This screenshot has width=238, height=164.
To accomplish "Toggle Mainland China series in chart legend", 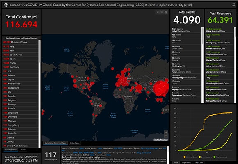I will (190, 157).
